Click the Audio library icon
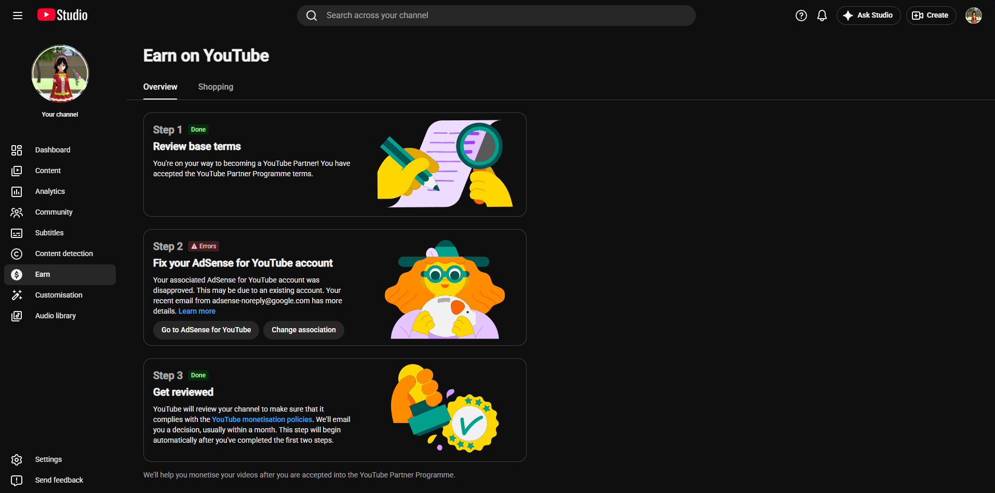 tap(17, 316)
